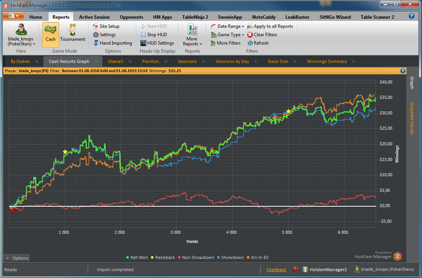Viewport: 422px width, 278px height.
Task: Open Table Scanner 2 tab
Action: pyautogui.click(x=377, y=17)
